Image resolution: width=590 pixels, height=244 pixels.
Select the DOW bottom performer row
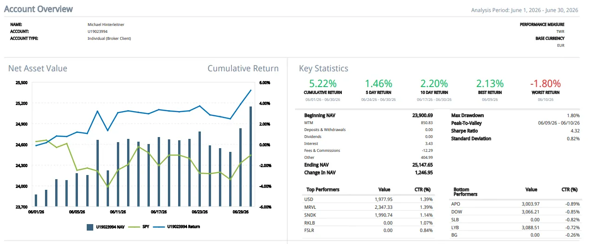[x=515, y=212]
